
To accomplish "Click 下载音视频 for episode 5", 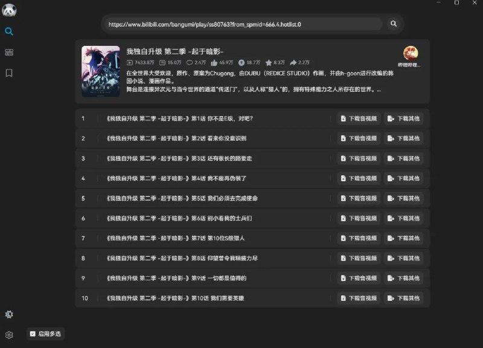I will [x=359, y=199].
